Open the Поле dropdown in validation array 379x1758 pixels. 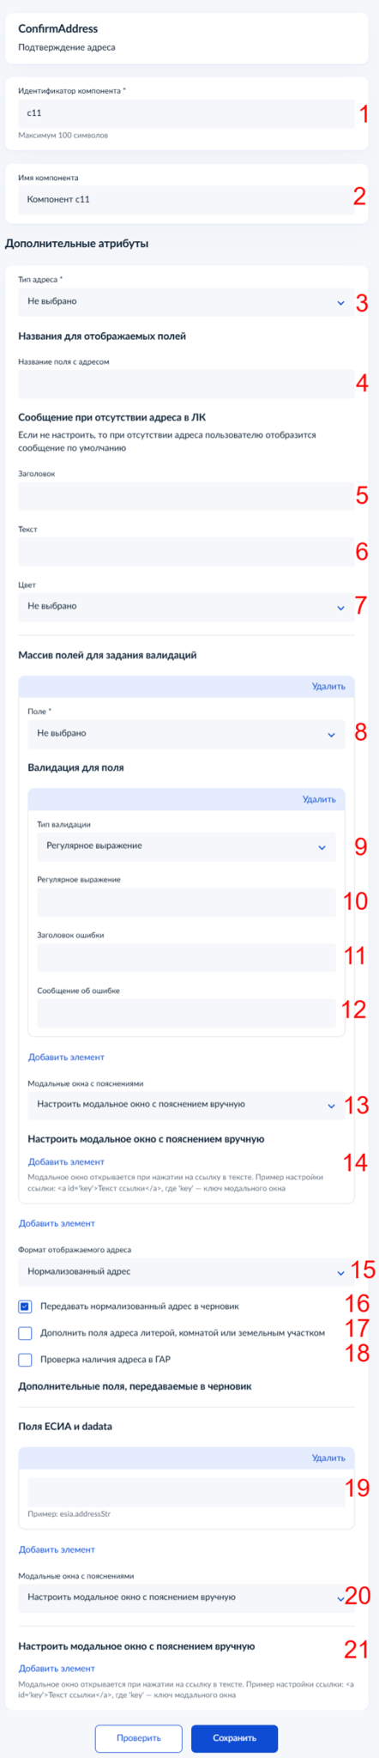pos(186,734)
